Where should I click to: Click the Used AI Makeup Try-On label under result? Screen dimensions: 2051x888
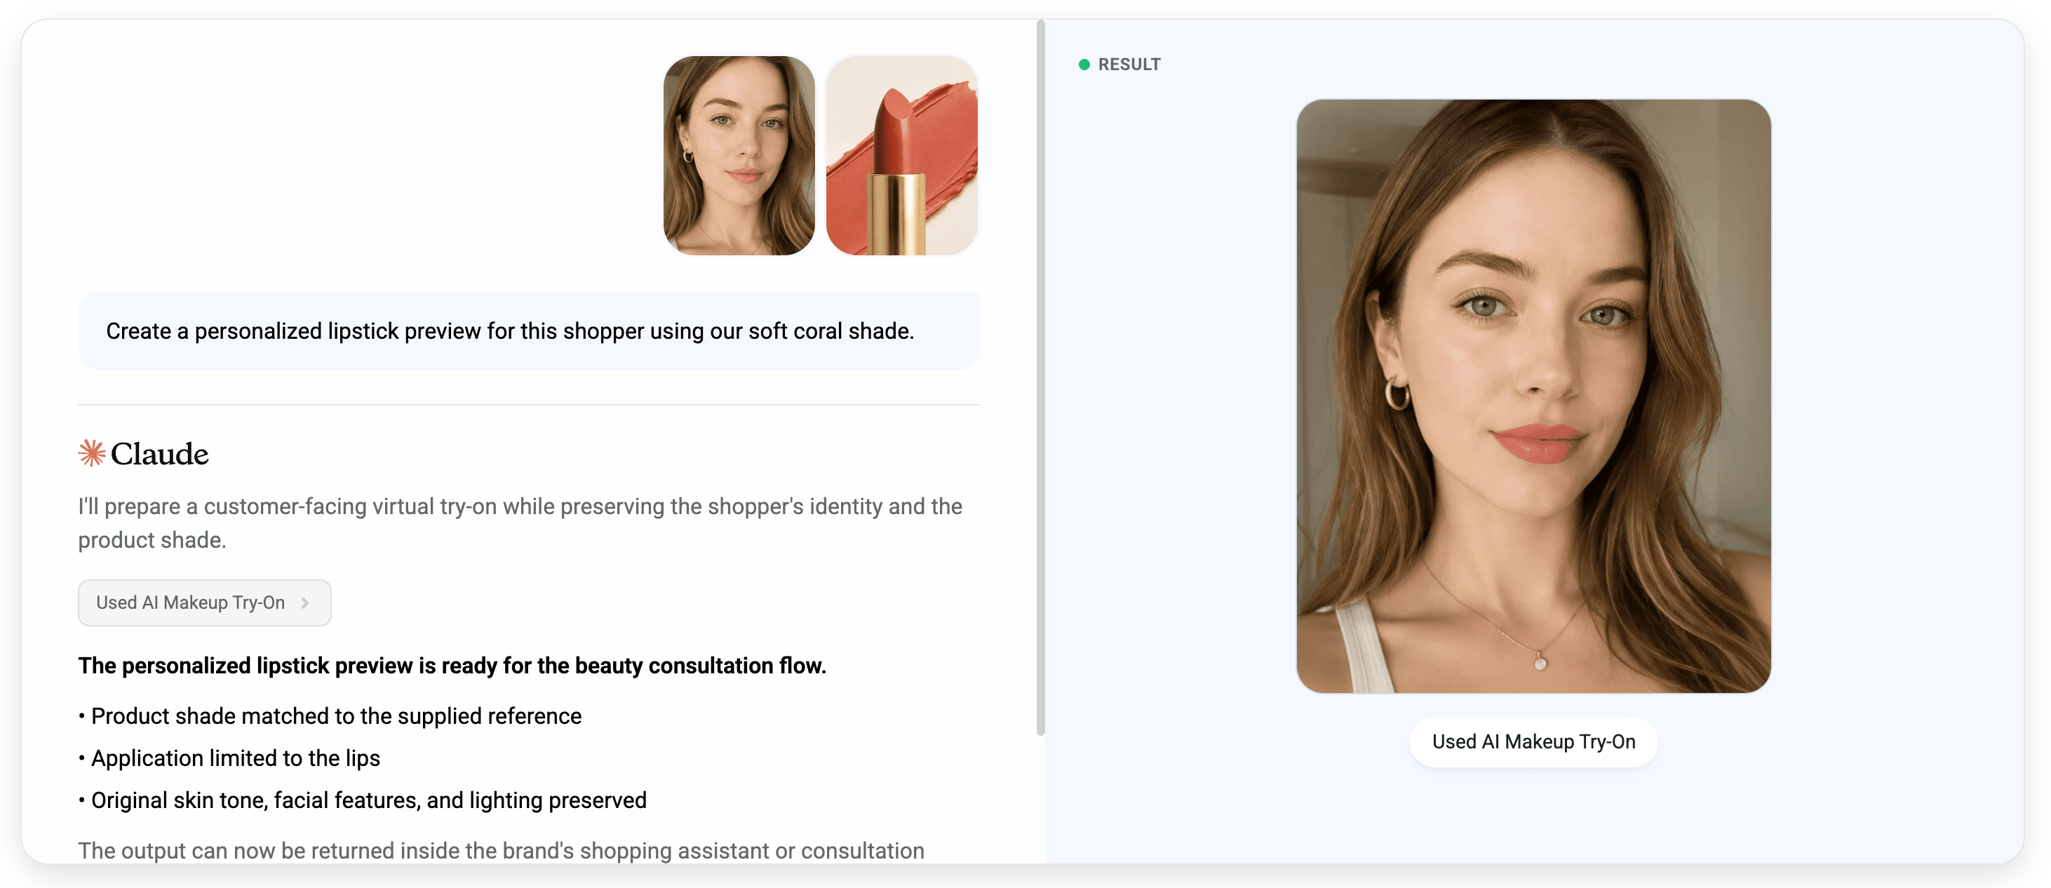pos(1533,741)
